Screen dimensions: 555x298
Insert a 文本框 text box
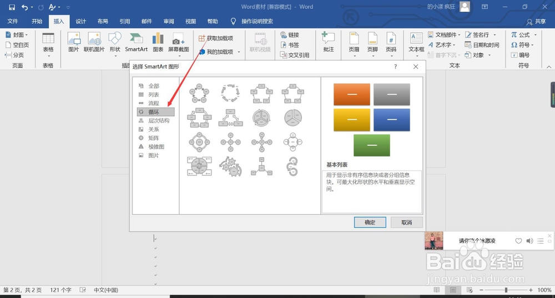click(x=416, y=44)
